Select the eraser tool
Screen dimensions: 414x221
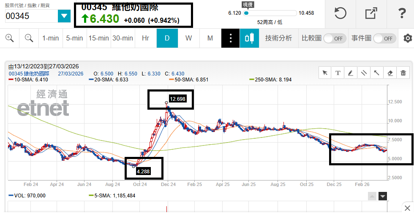(x=390, y=73)
